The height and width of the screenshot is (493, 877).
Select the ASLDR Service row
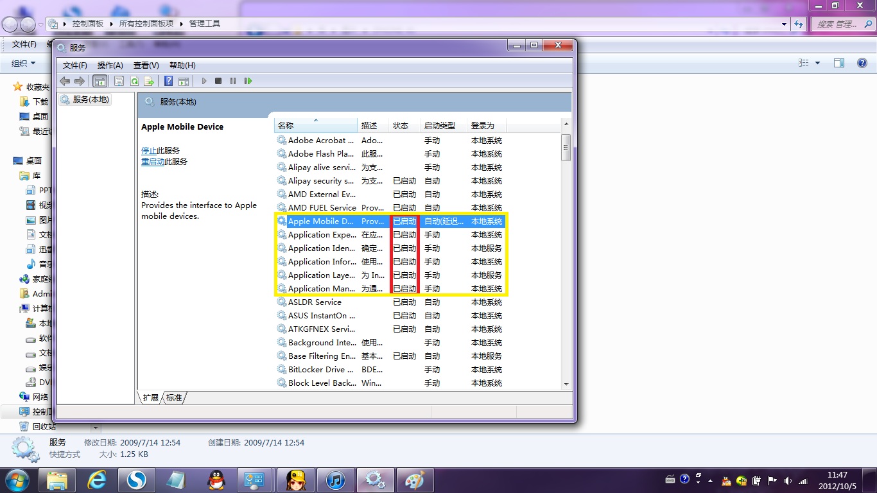point(390,302)
